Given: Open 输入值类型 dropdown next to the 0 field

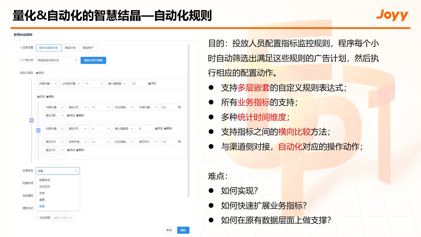Looking at the screenshot, I should click(x=124, y=129).
